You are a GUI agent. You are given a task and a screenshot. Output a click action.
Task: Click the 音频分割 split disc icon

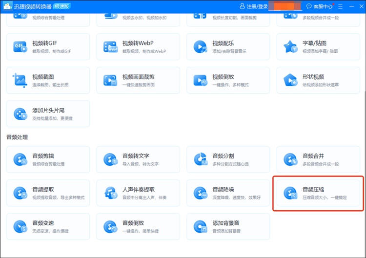click(x=201, y=159)
